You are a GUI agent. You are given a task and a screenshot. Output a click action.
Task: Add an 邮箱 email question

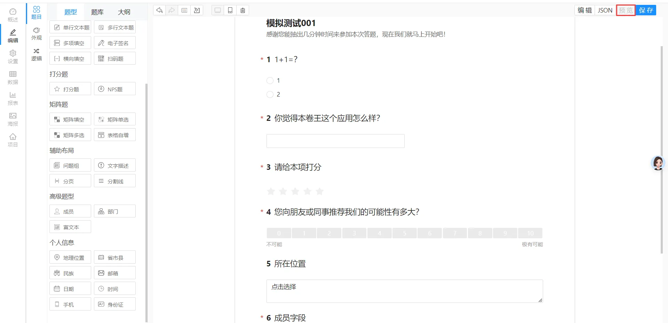pos(115,273)
